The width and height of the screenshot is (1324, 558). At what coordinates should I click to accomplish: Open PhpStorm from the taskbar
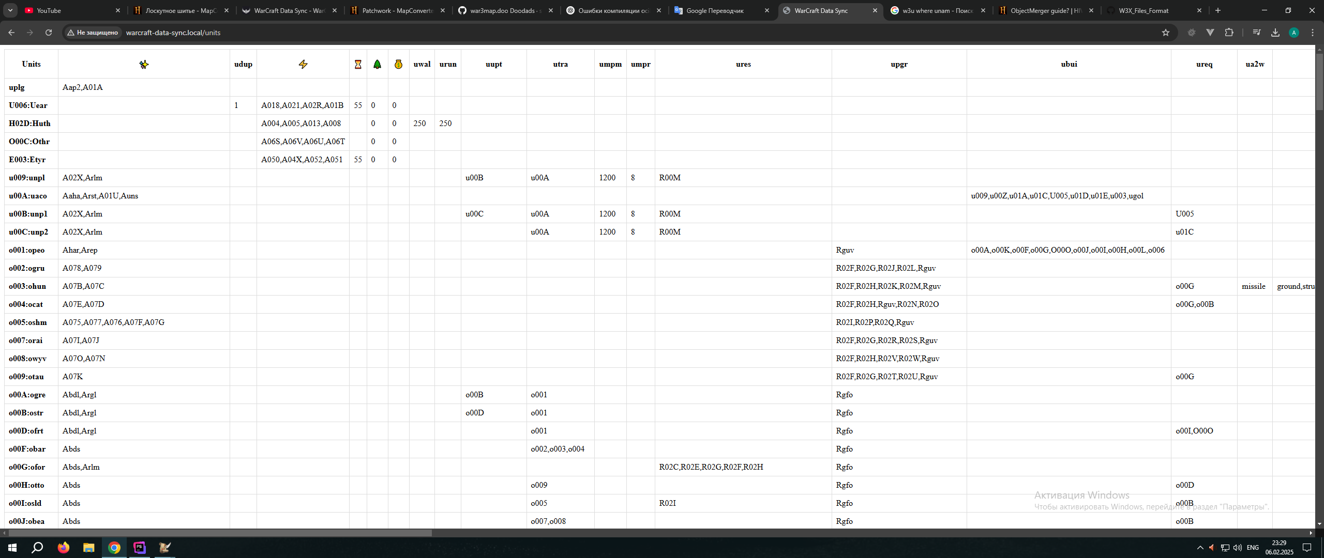pyautogui.click(x=140, y=548)
